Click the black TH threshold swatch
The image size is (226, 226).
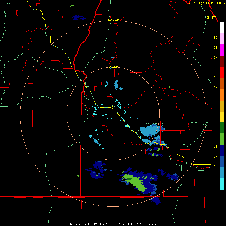tap(222, 195)
